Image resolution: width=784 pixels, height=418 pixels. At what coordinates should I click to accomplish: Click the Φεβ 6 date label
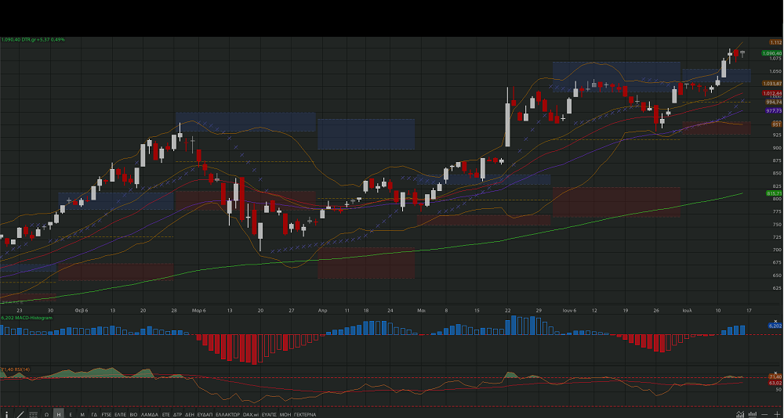point(82,310)
